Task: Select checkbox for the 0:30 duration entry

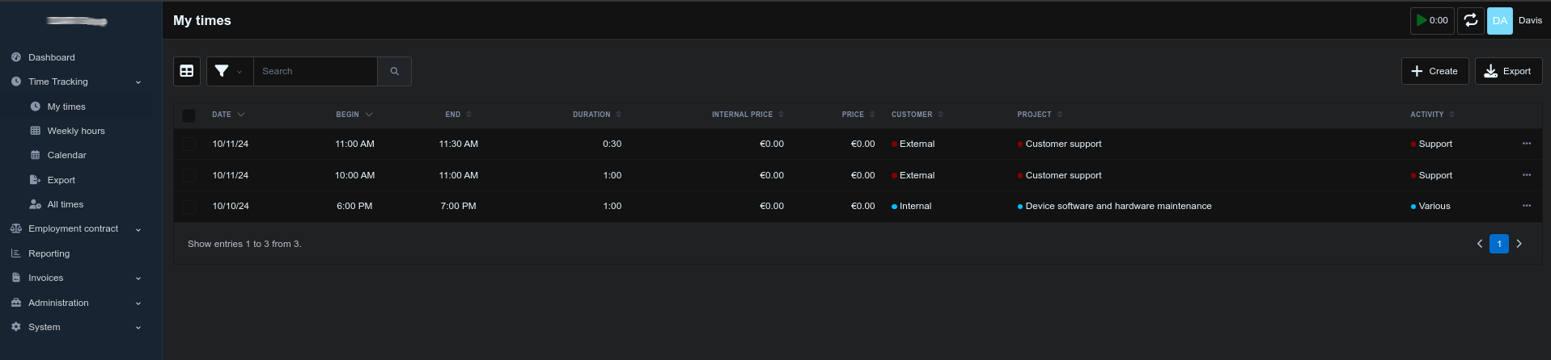Action: pyautogui.click(x=189, y=144)
